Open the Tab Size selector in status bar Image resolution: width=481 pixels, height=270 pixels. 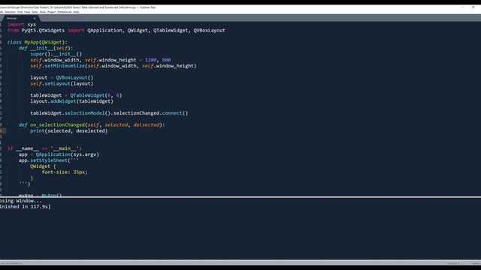coord(453,263)
